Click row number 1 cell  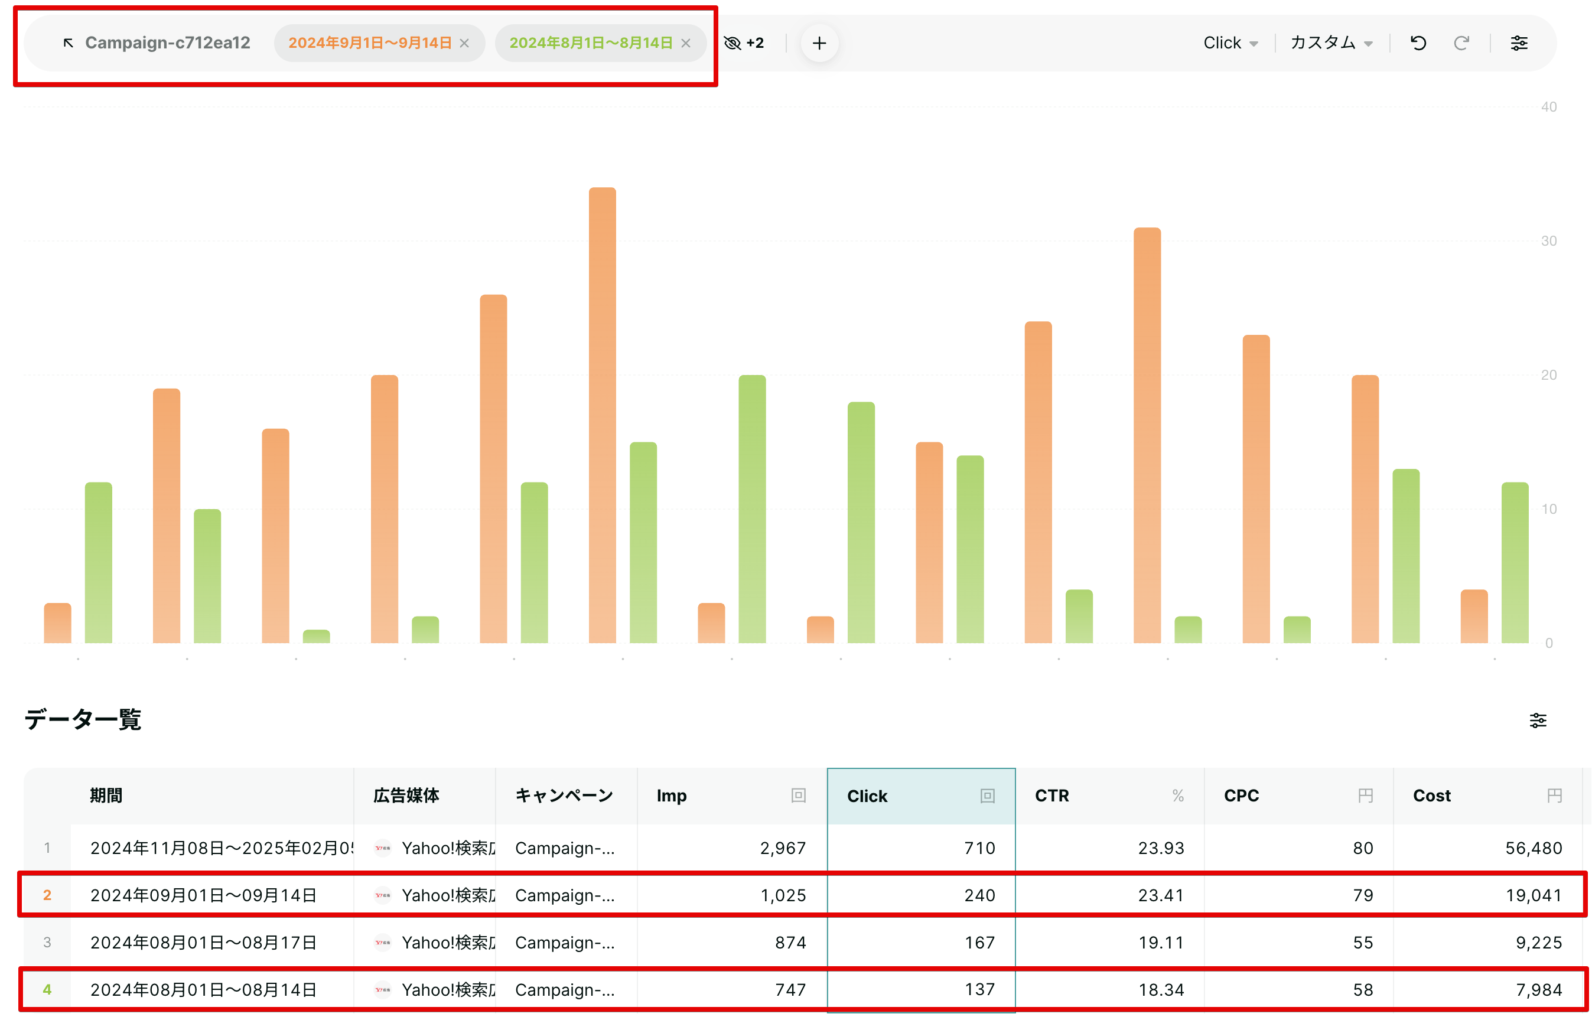47,848
